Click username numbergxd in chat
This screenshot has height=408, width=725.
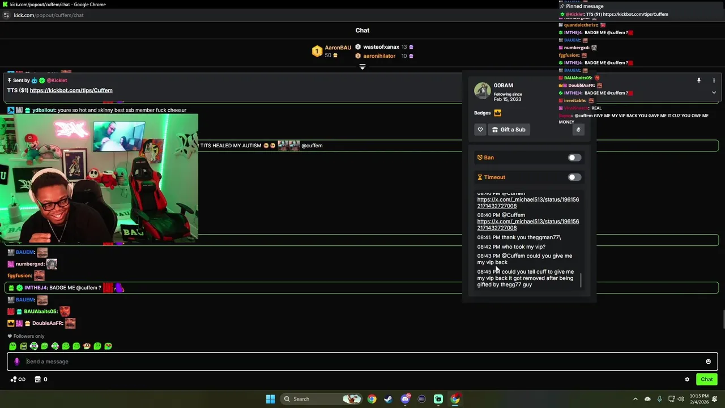point(29,264)
